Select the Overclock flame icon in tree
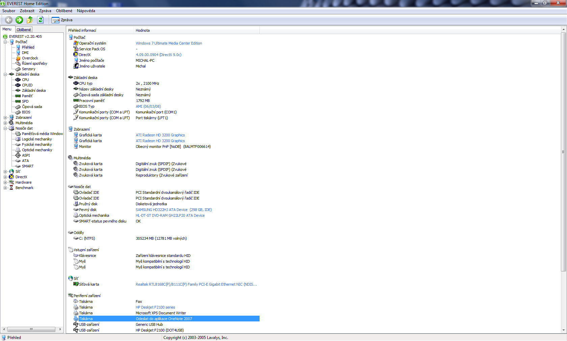This screenshot has height=341, width=567. point(18,58)
